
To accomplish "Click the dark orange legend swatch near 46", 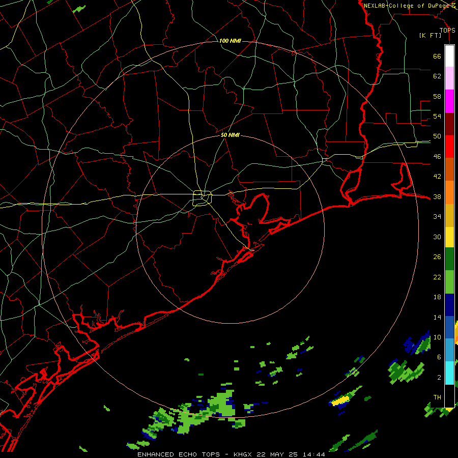I will pos(449,169).
